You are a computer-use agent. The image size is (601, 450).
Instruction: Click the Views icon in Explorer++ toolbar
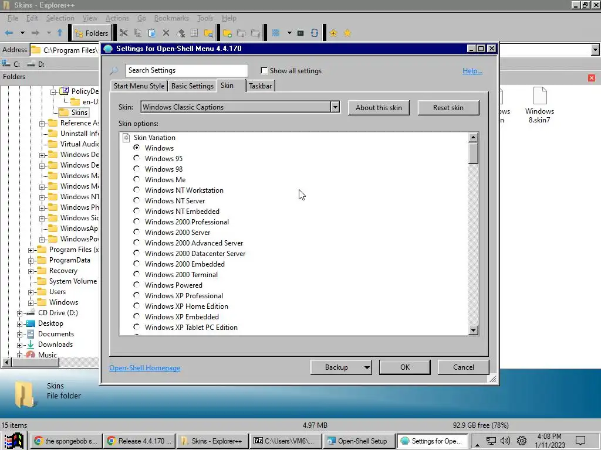(276, 33)
